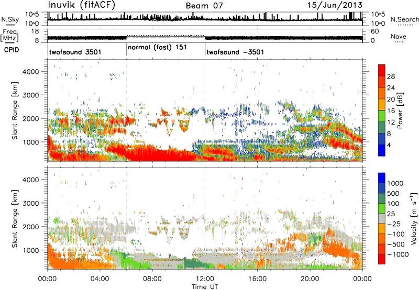Click the '4000' tick in power panel
The image size is (419, 290).
(x=31, y=72)
